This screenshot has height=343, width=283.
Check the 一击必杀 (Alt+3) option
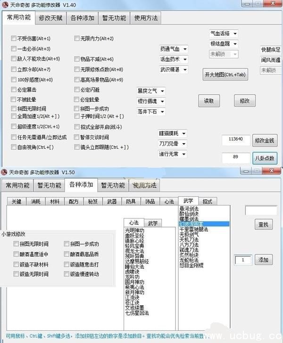pos(14,49)
